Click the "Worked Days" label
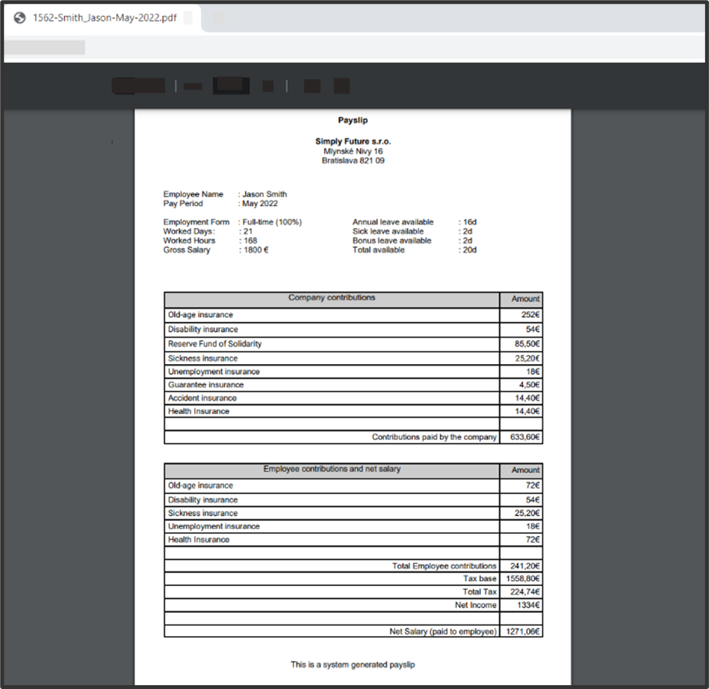The width and height of the screenshot is (709, 689). (x=188, y=231)
